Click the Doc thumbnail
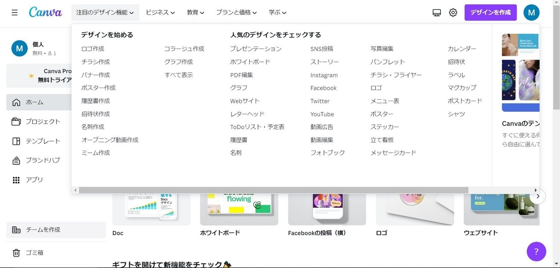Screen dimensions: 560x268 (151, 210)
